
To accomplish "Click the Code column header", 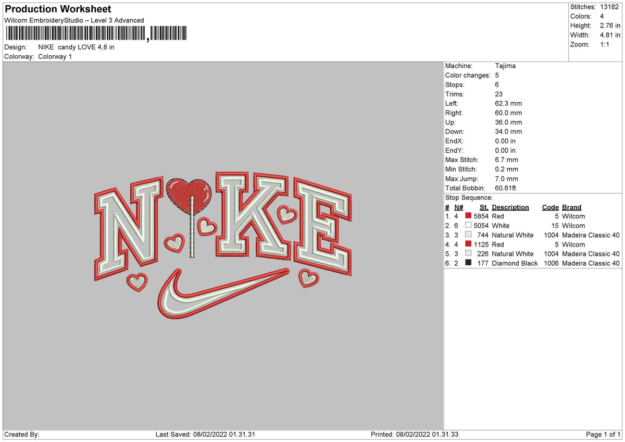I will click(x=550, y=207).
